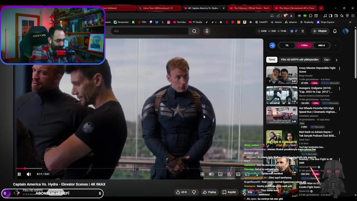Expand the vidIQ score panel chevron

336,45
